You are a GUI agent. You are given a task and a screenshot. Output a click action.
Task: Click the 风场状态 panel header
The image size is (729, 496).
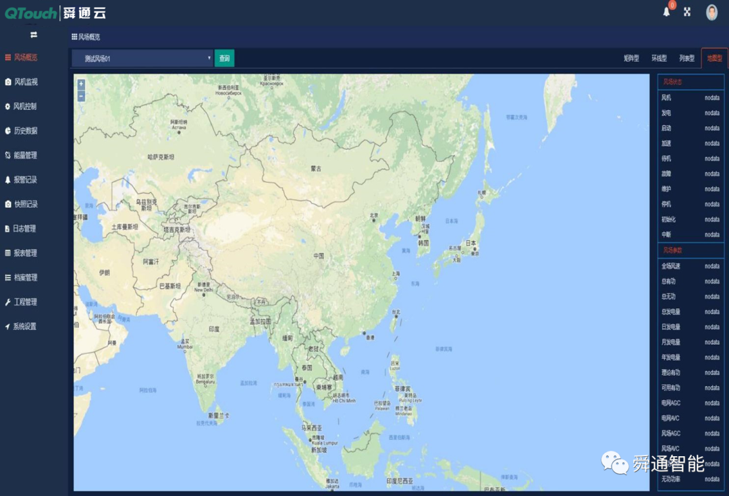tap(691, 82)
